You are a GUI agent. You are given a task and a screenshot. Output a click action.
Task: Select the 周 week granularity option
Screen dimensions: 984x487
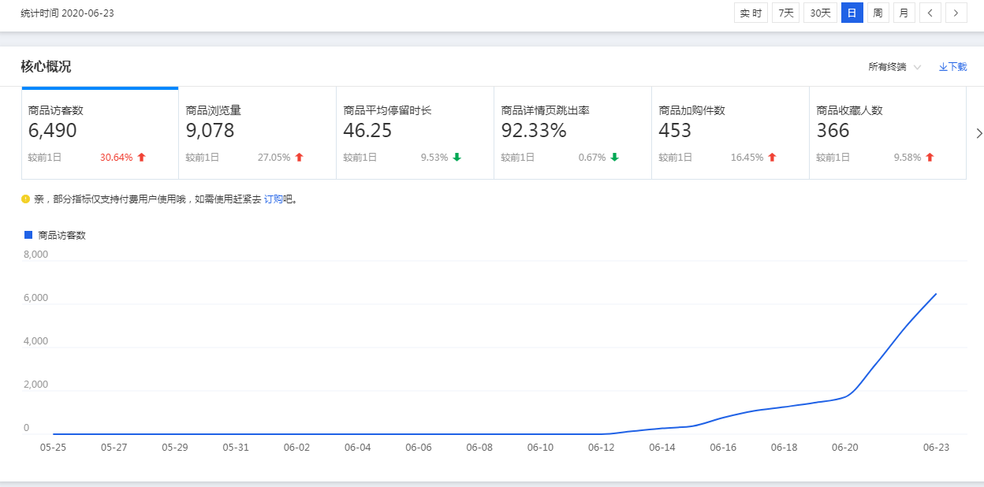[x=878, y=13]
